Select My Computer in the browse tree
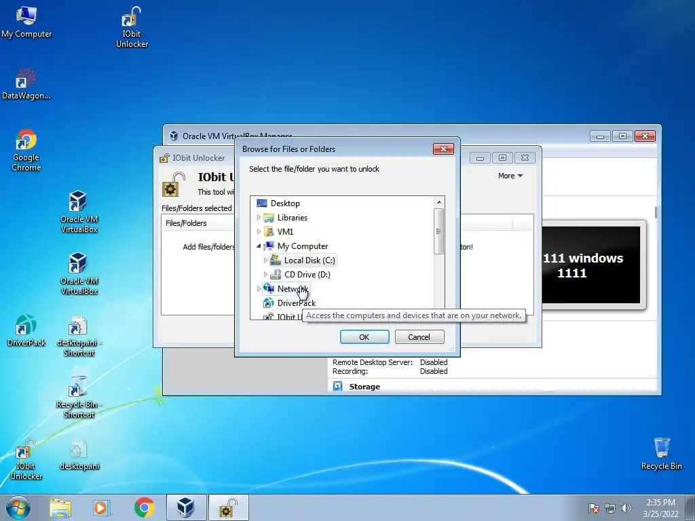 pyautogui.click(x=303, y=246)
